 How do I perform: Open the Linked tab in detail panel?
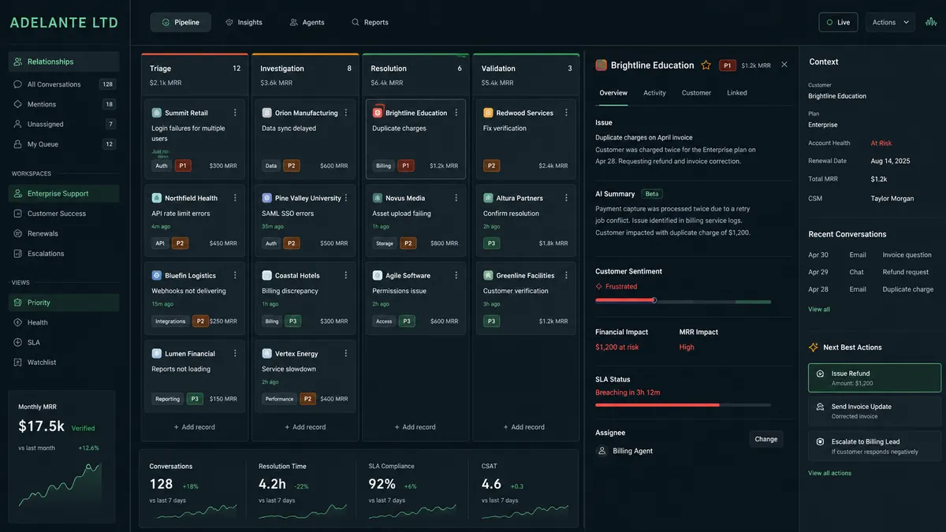point(737,93)
